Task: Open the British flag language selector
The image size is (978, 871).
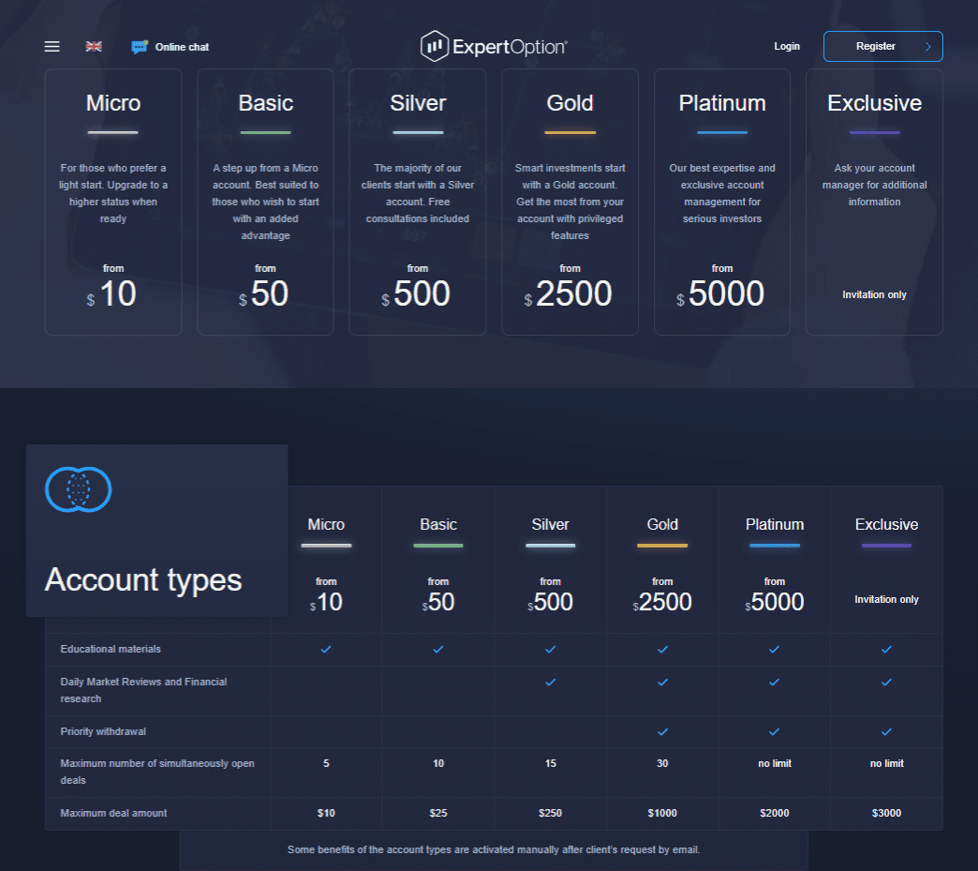Action: (x=94, y=46)
